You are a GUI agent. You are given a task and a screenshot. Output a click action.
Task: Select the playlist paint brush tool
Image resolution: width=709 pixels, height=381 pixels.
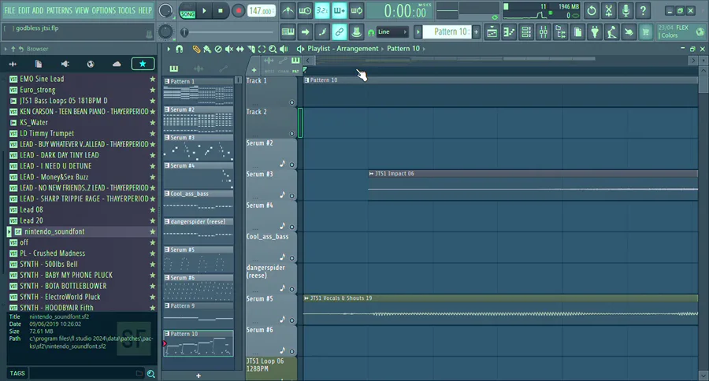pyautogui.click(x=207, y=49)
